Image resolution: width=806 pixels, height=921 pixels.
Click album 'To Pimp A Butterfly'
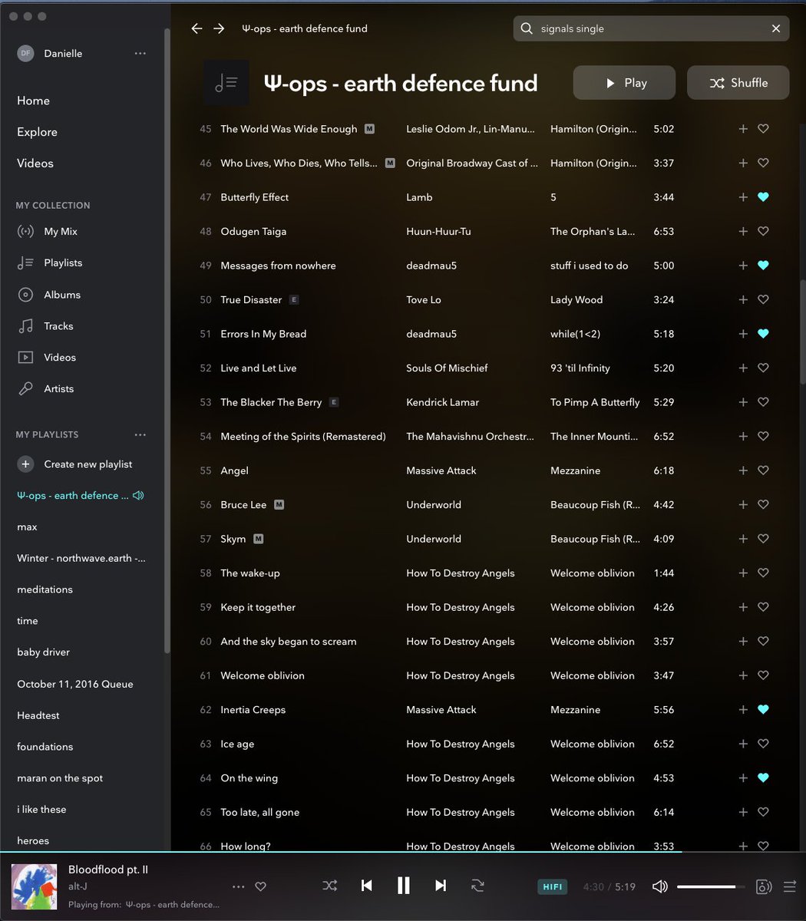pyautogui.click(x=595, y=402)
